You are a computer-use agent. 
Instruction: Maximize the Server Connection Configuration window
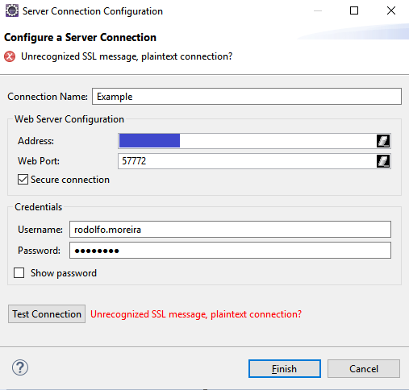(354, 10)
